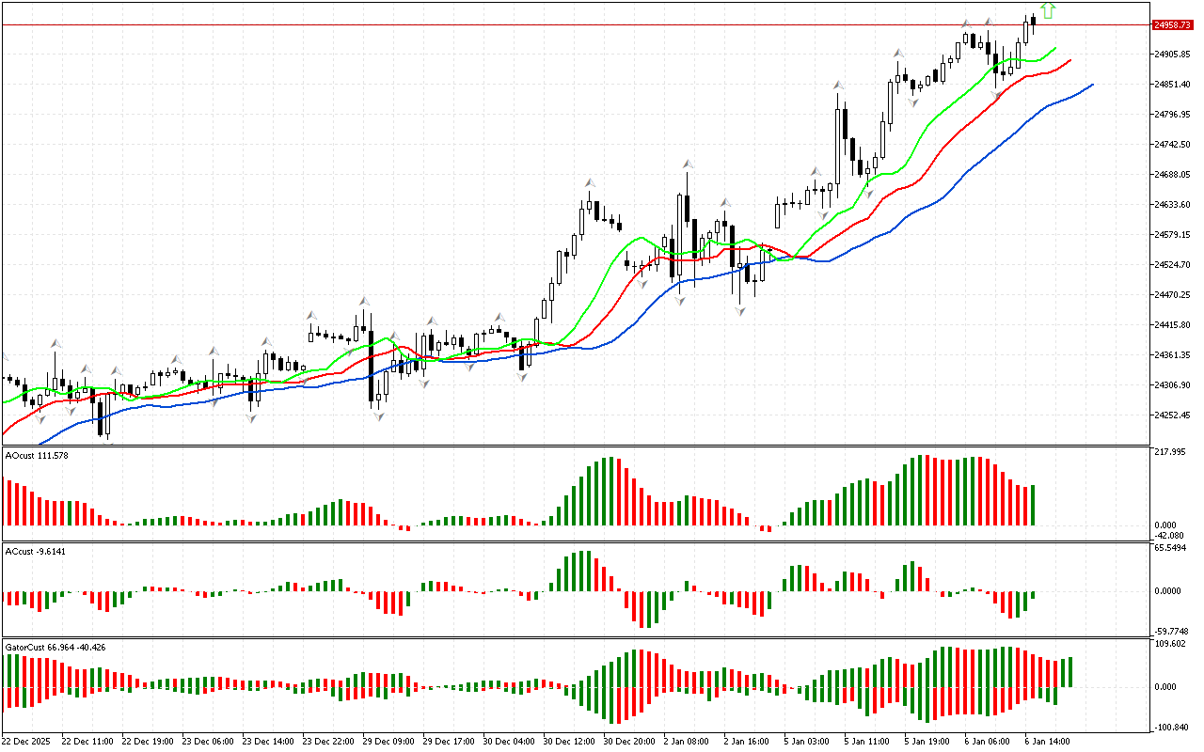Click the 24252.45 price axis value

coord(1171,415)
